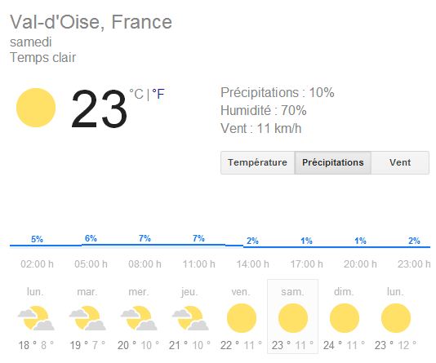Select Tuesday's partly cloudy weather icon

pos(87,318)
